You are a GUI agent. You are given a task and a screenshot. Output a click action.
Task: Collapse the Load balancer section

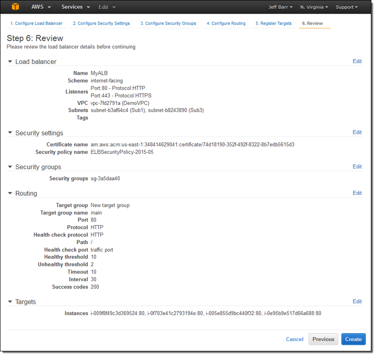pyautogui.click(x=10, y=62)
